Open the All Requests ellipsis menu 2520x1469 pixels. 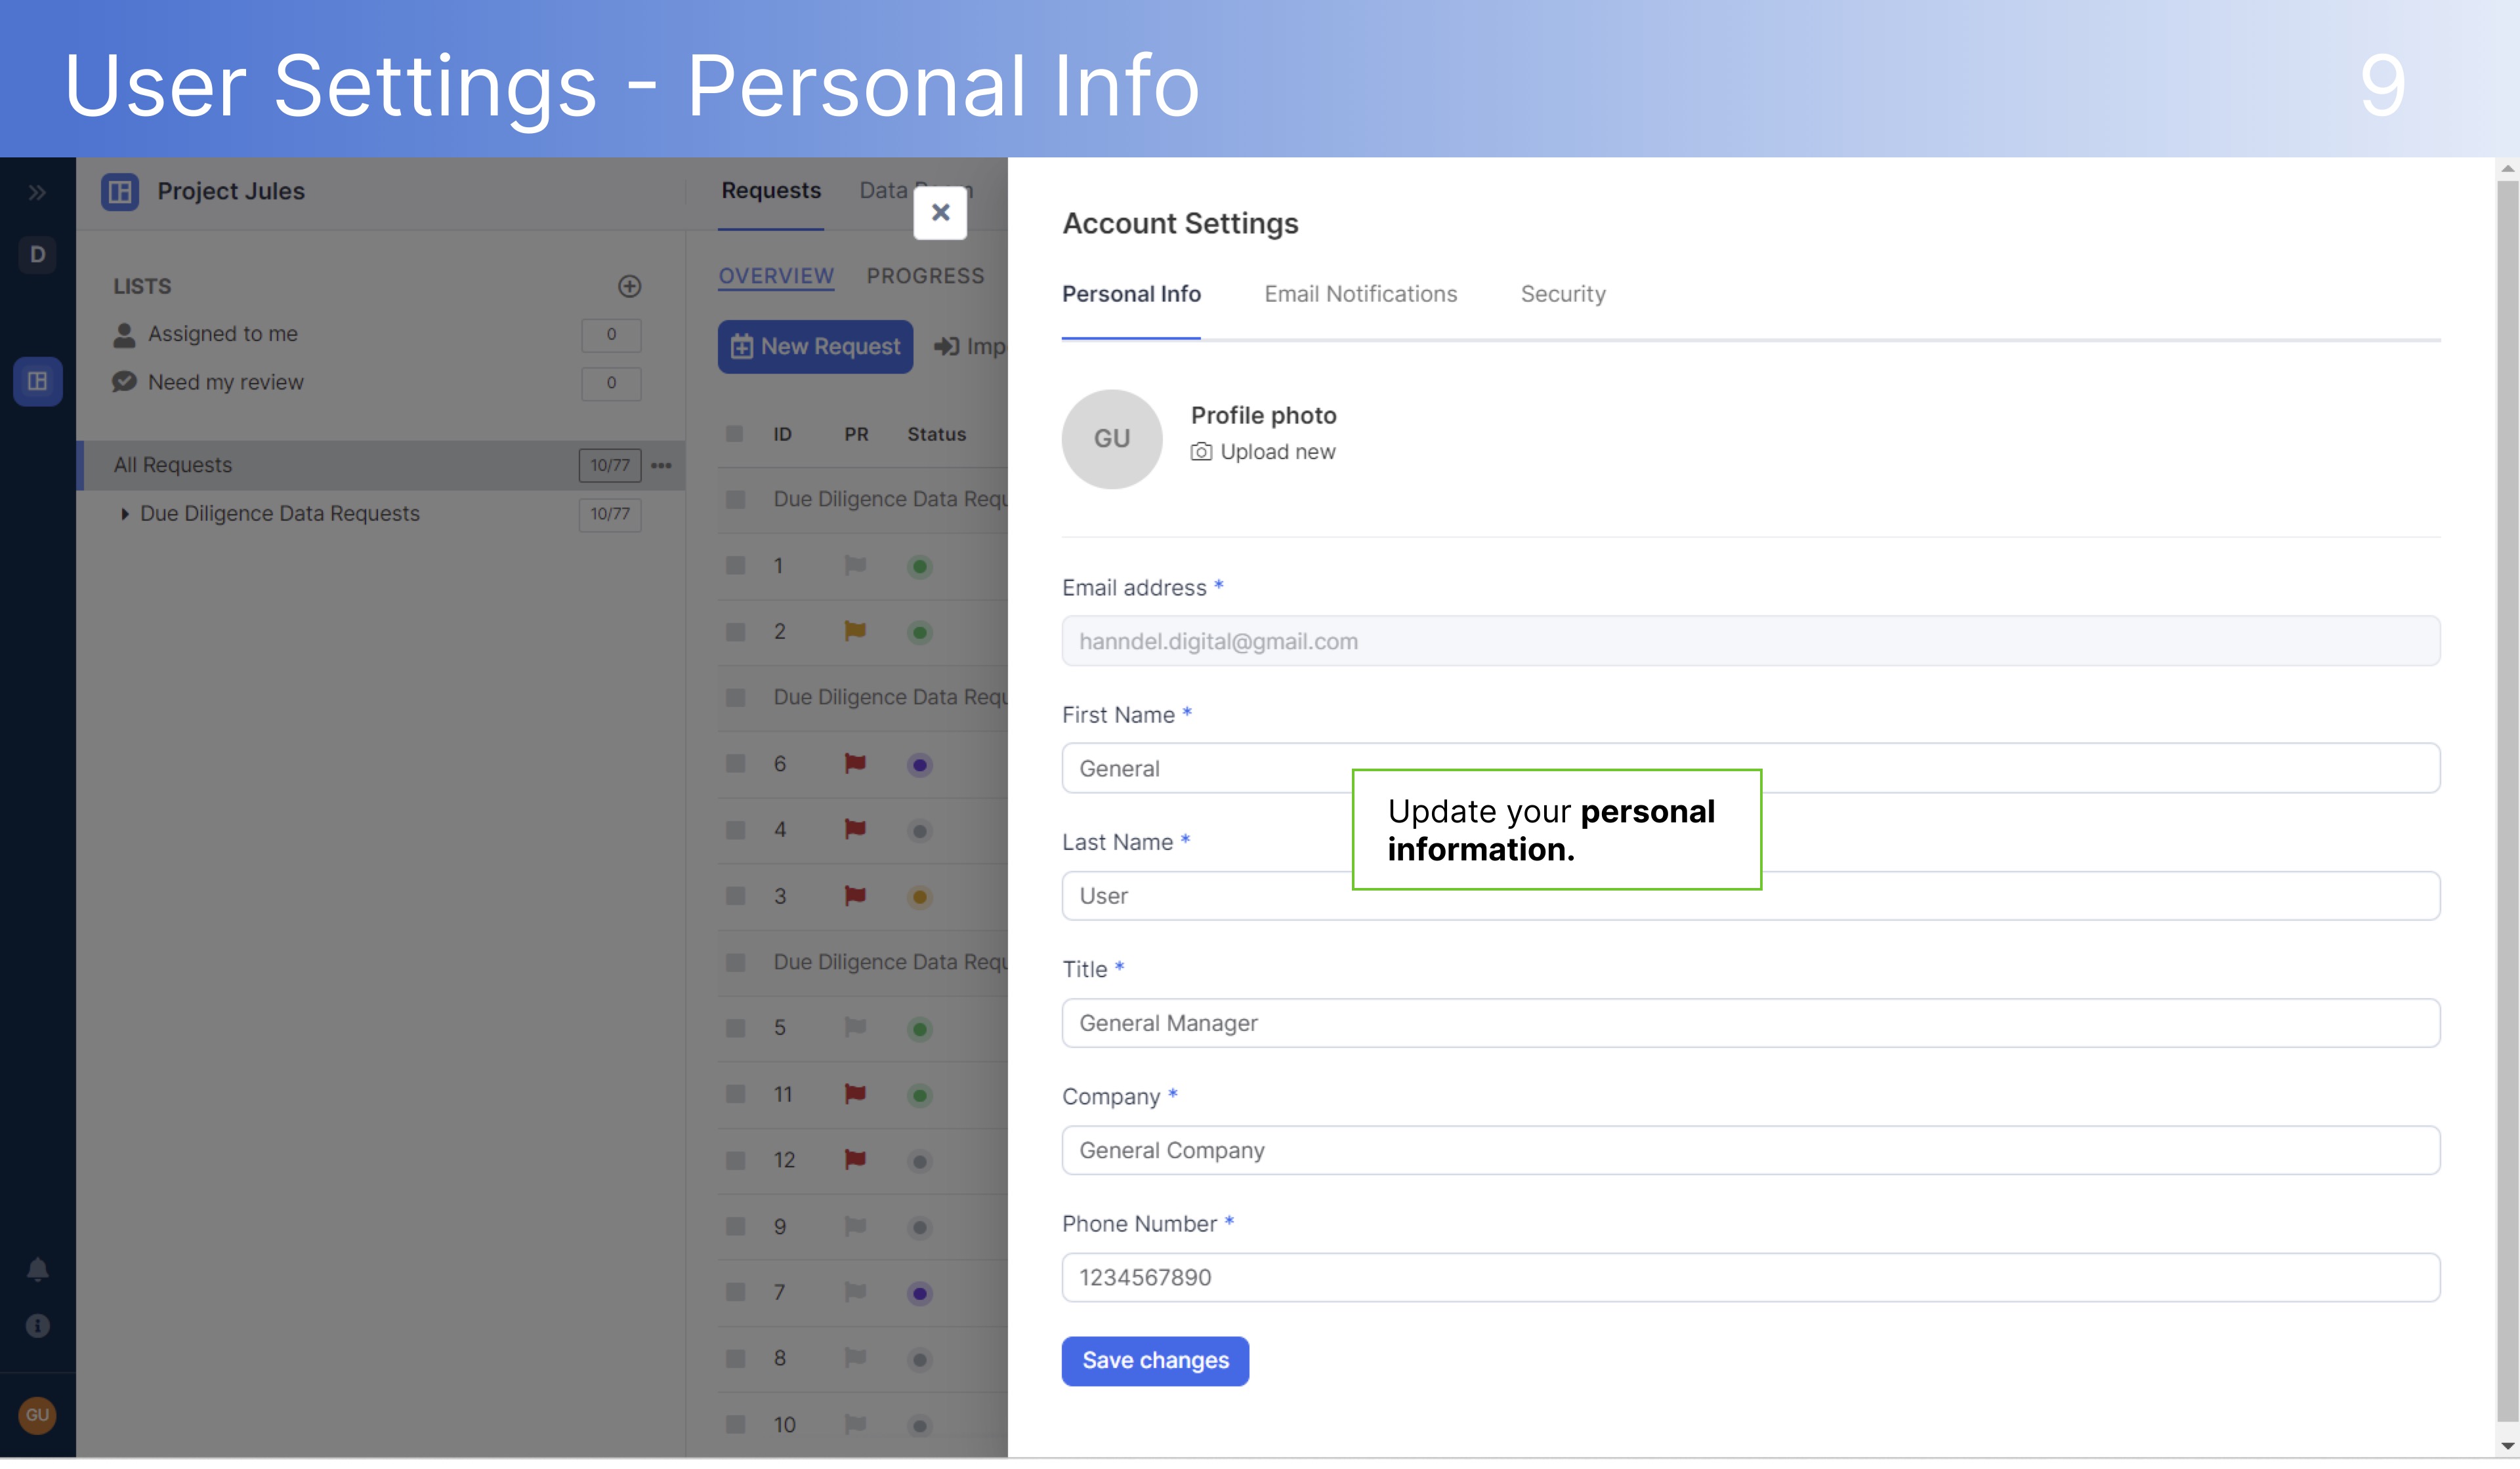(x=660, y=465)
